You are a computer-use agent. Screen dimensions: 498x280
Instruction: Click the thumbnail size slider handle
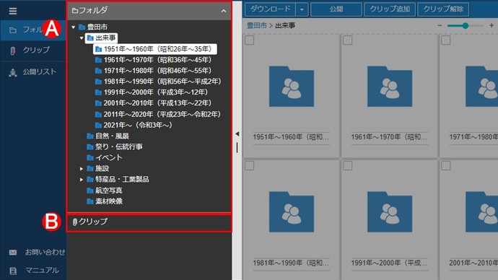pos(466,26)
